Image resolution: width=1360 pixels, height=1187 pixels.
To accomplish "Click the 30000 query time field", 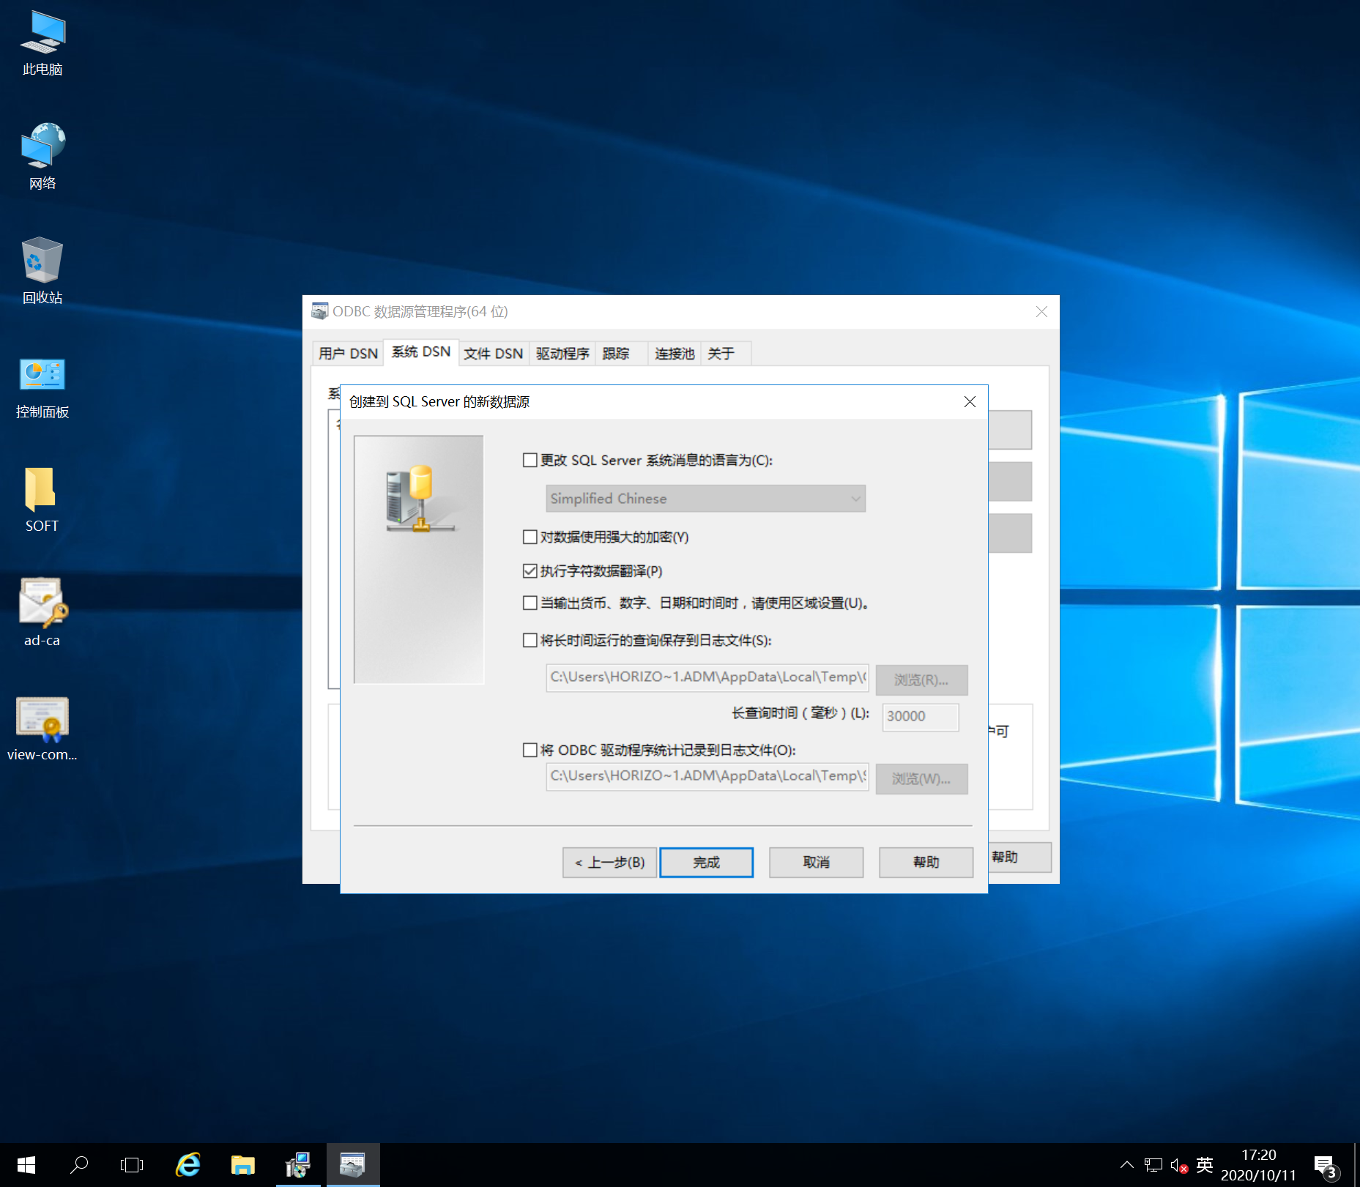I will pos(921,717).
